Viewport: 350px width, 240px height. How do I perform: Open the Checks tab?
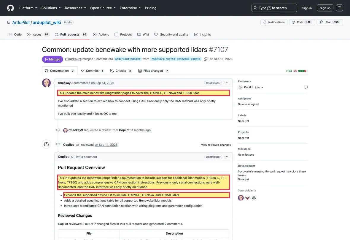(x=121, y=71)
